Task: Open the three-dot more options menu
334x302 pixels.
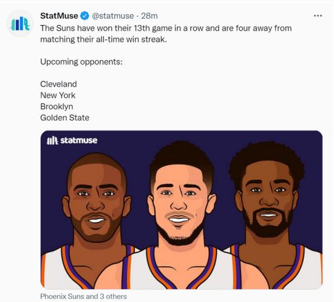Action: point(318,16)
